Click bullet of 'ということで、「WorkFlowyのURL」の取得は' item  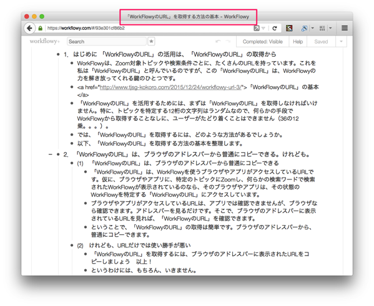[86, 227]
